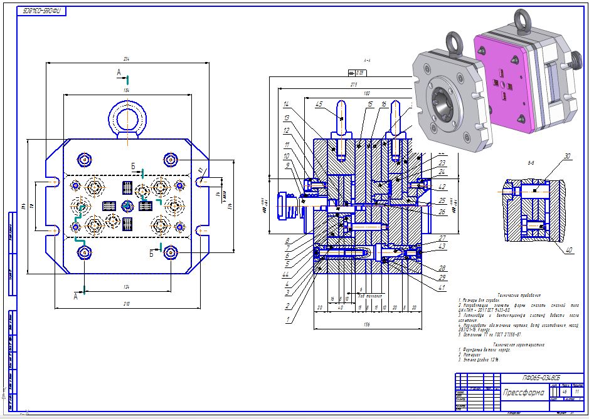
Task: Click part callout 12
Action: 287,131
